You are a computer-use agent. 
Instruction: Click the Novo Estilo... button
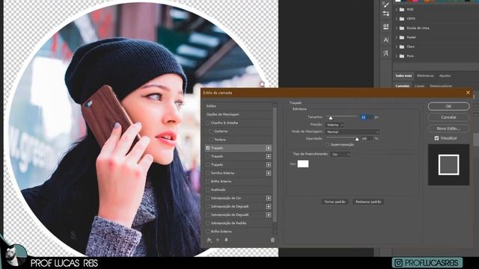[448, 129]
